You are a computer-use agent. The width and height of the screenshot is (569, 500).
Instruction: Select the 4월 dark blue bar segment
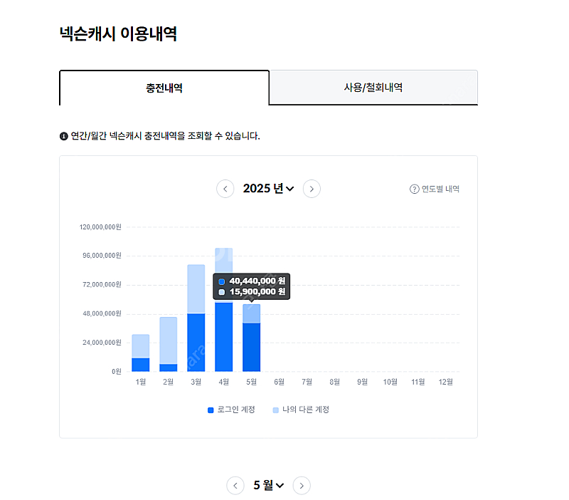point(224,337)
